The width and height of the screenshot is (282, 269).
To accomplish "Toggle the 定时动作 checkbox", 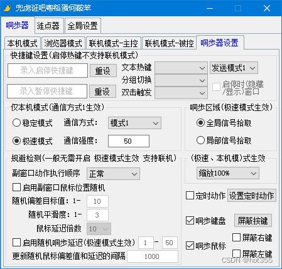I will tap(190, 196).
